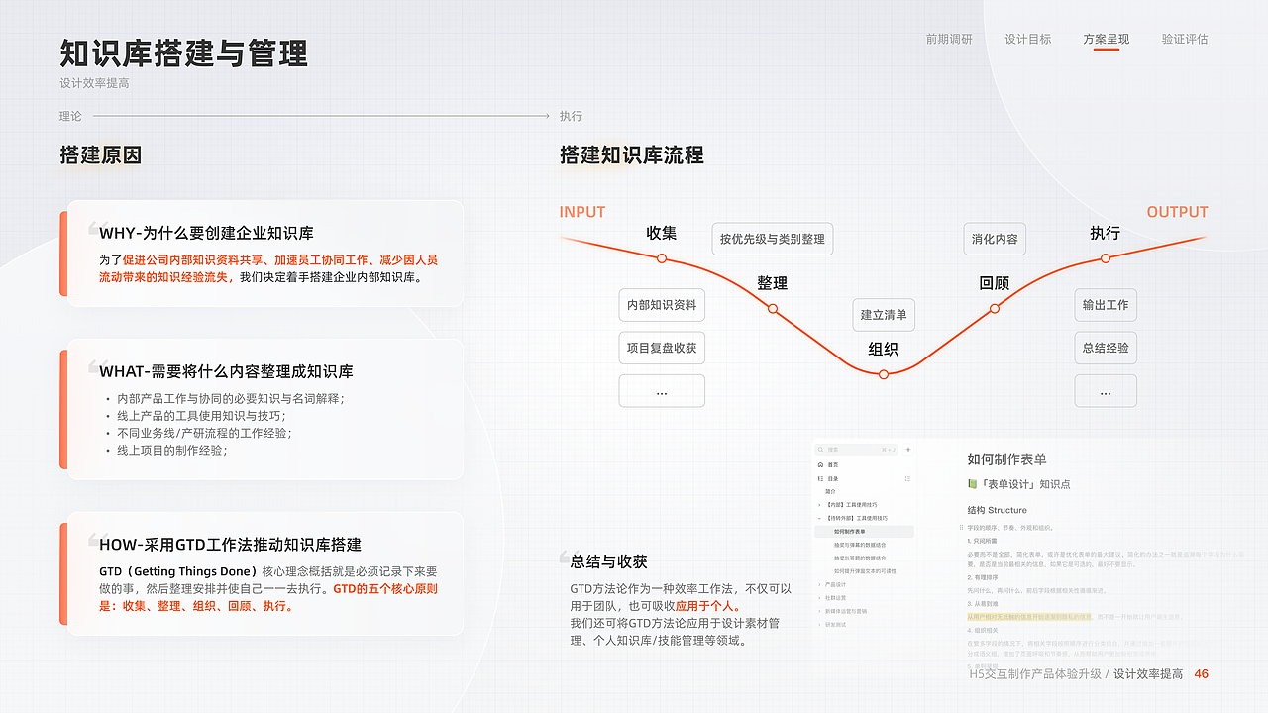Click the ellipsis box below 项目复盘收获
This screenshot has height=713, width=1268.
(x=662, y=391)
